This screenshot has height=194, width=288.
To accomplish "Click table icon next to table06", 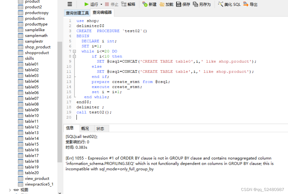I will click(x=21, y=93).
